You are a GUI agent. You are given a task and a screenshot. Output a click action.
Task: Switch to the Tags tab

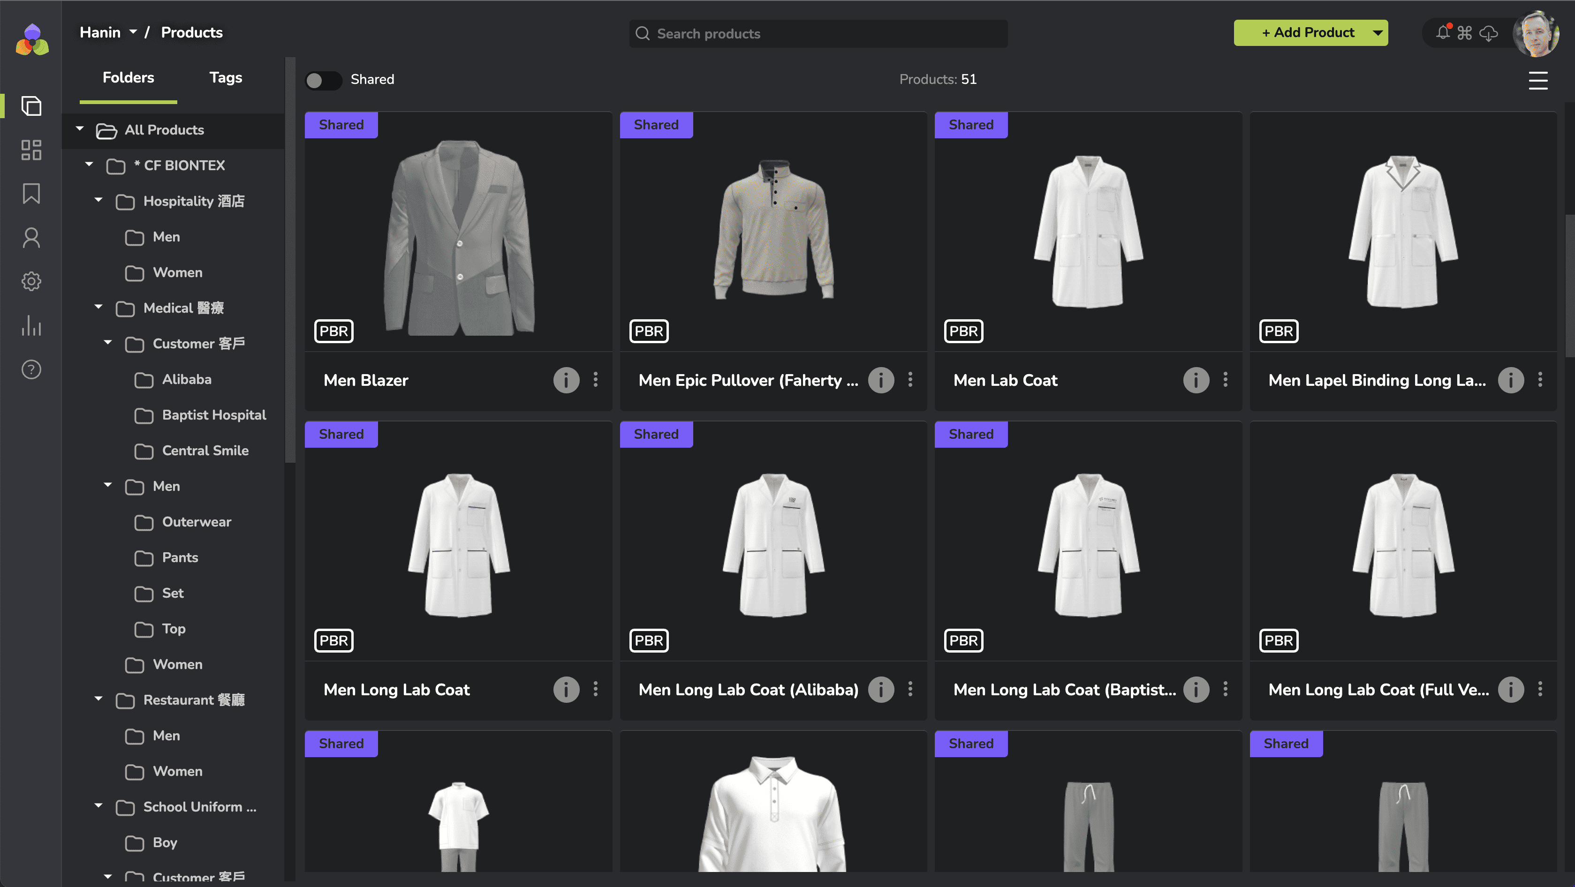pos(226,78)
